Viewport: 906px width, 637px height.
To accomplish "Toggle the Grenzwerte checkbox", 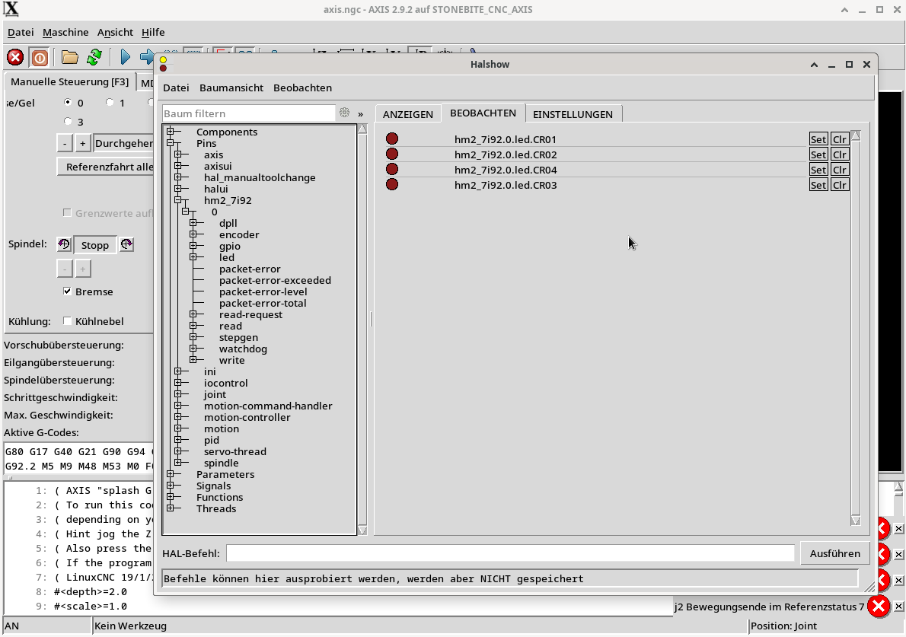I will (68, 212).
